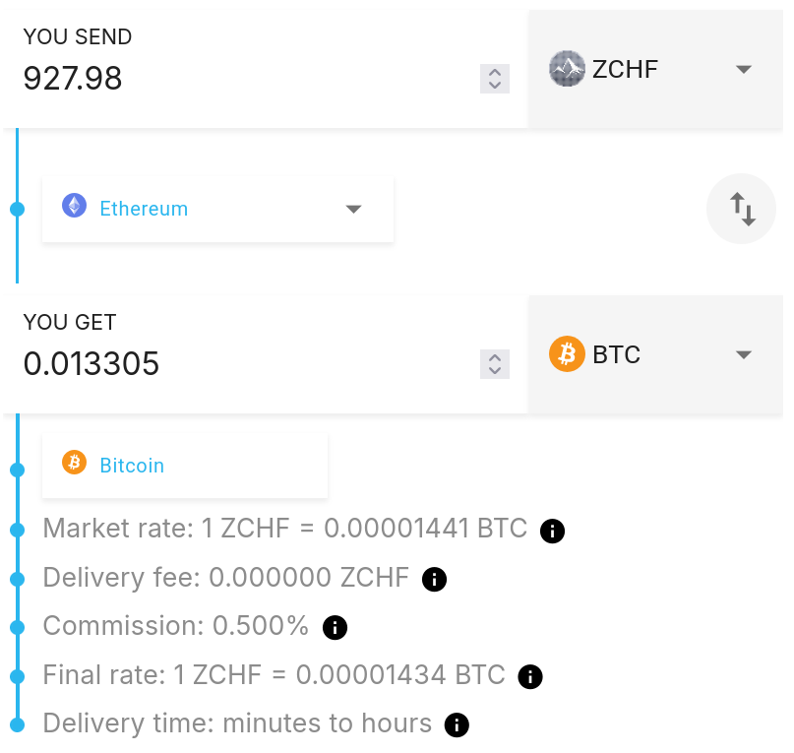Select the Bitcoin network label
Image resolution: width=794 pixels, height=753 pixels.
[132, 465]
